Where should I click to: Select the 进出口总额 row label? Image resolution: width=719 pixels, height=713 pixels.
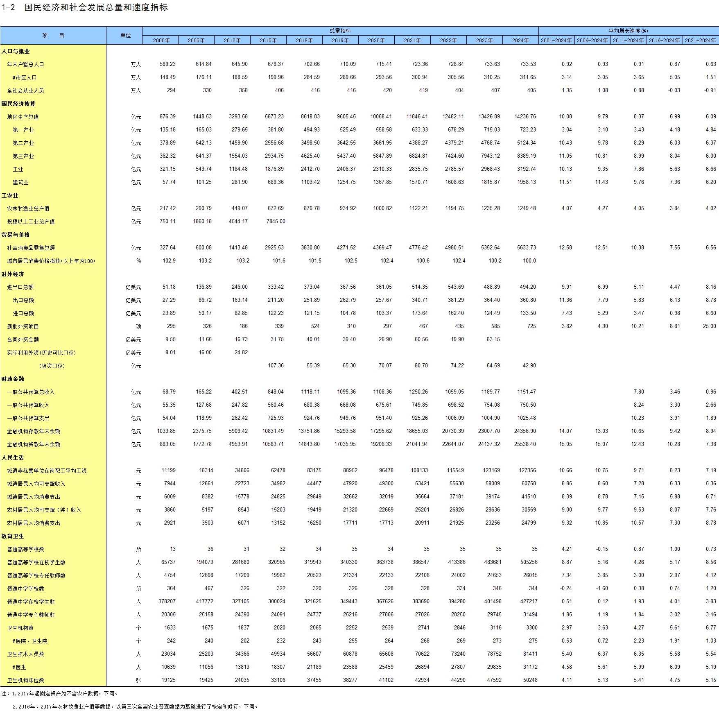(20, 287)
